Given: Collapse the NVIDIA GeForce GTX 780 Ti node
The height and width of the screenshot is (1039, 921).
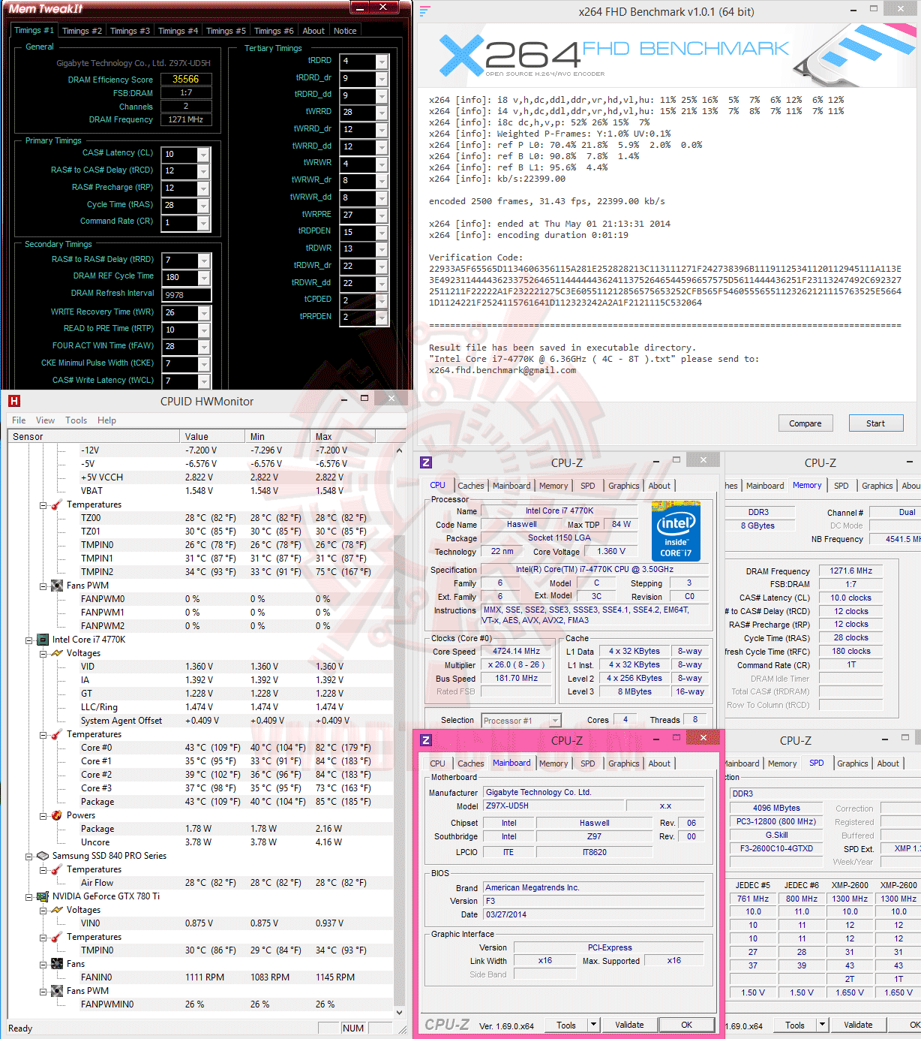Looking at the screenshot, I should 29,897.
